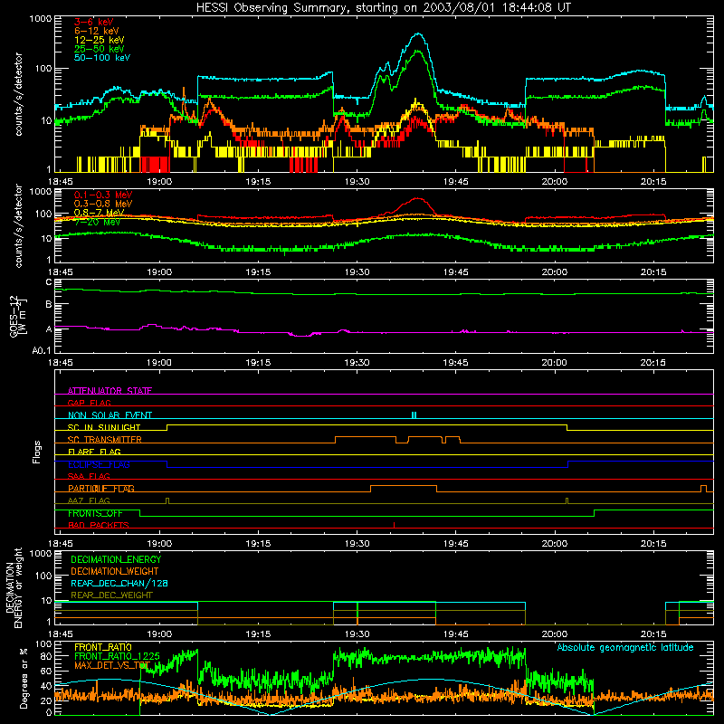Select the ATTENUATOR_STATE flag label
The image size is (724, 724).
[110, 391]
